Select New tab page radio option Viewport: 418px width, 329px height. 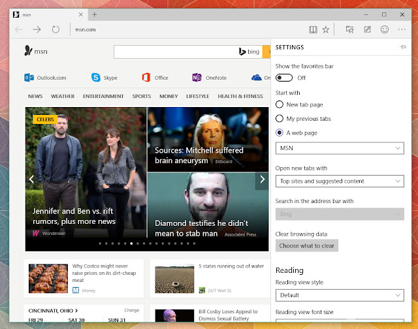(280, 104)
